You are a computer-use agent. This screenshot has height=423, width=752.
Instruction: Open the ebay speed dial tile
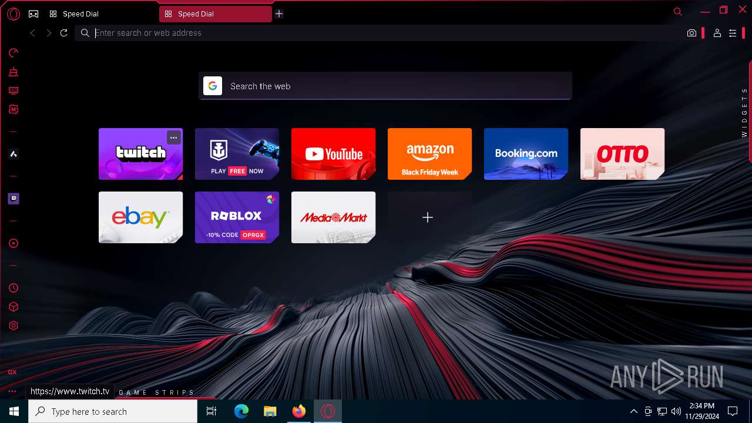140,217
